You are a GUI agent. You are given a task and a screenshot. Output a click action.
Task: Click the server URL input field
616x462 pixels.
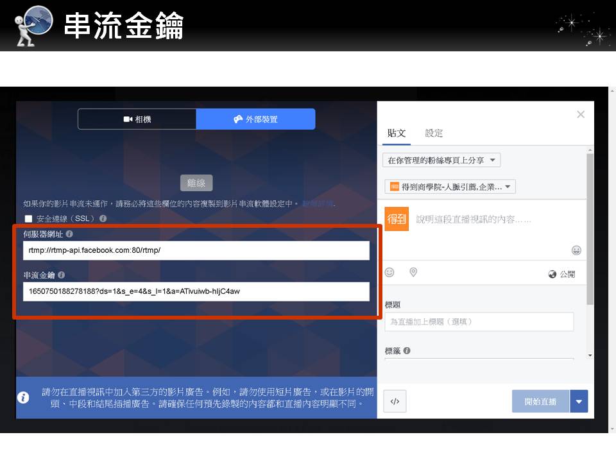(196, 251)
